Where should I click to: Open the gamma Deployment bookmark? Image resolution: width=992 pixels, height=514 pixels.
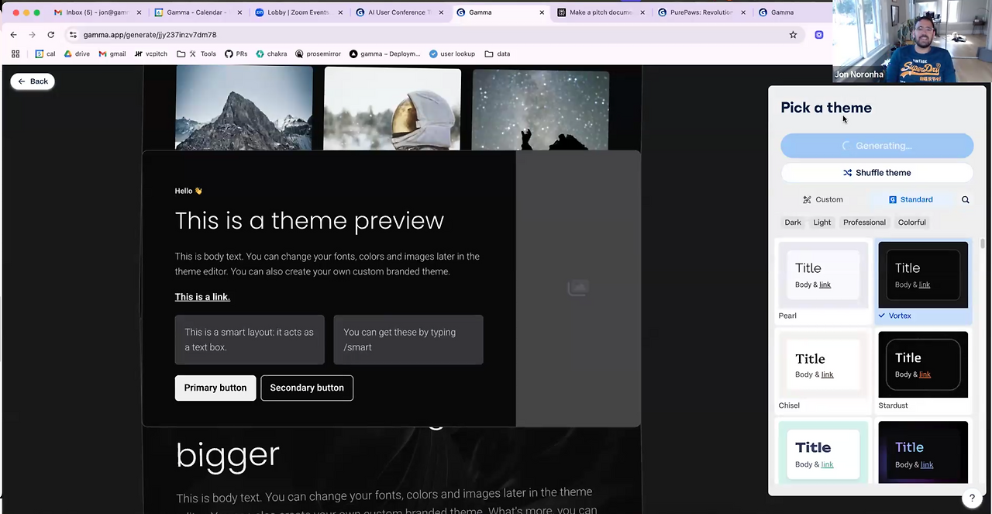pyautogui.click(x=384, y=54)
